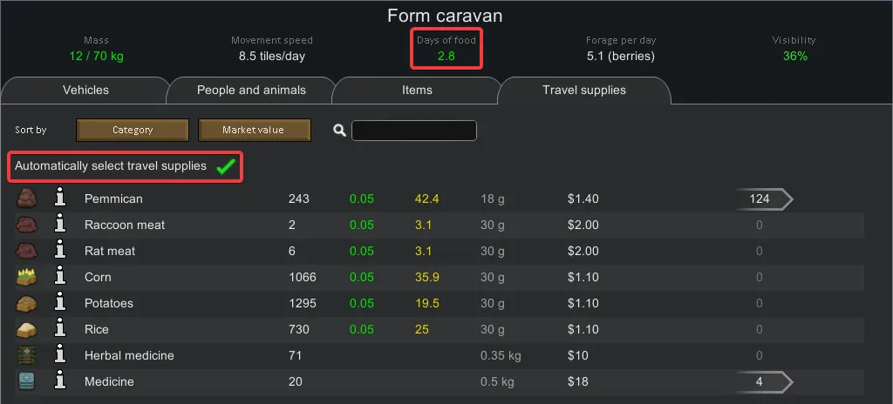Screen dimensions: 893x404
Task: Open info for Potatoes
Action: pos(60,303)
